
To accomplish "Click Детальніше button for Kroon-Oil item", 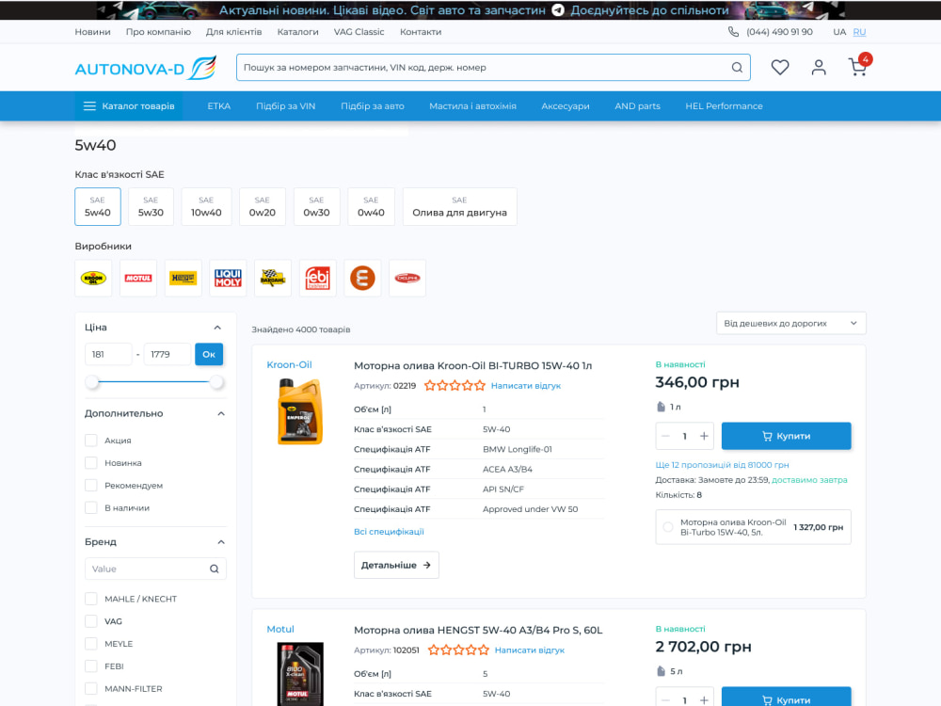I will click(x=396, y=566).
